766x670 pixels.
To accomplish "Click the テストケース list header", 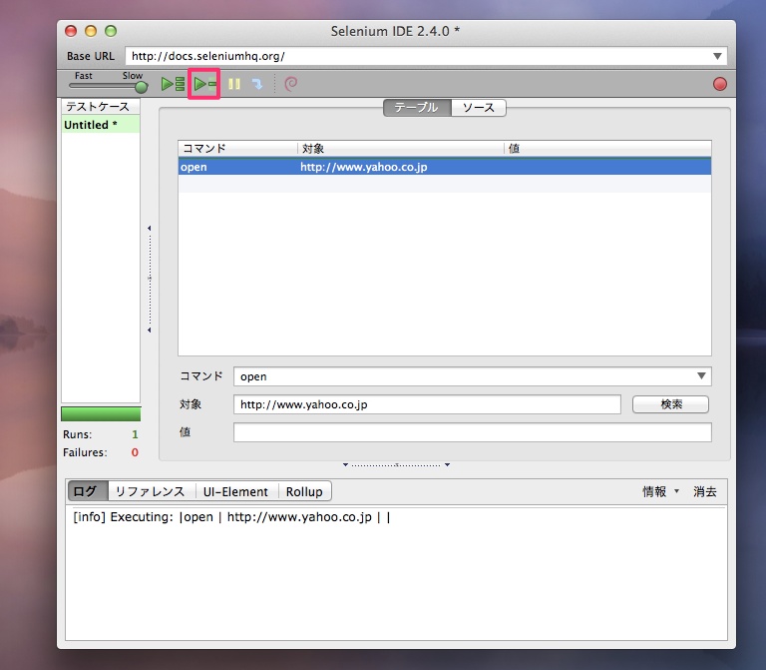I will tap(101, 106).
